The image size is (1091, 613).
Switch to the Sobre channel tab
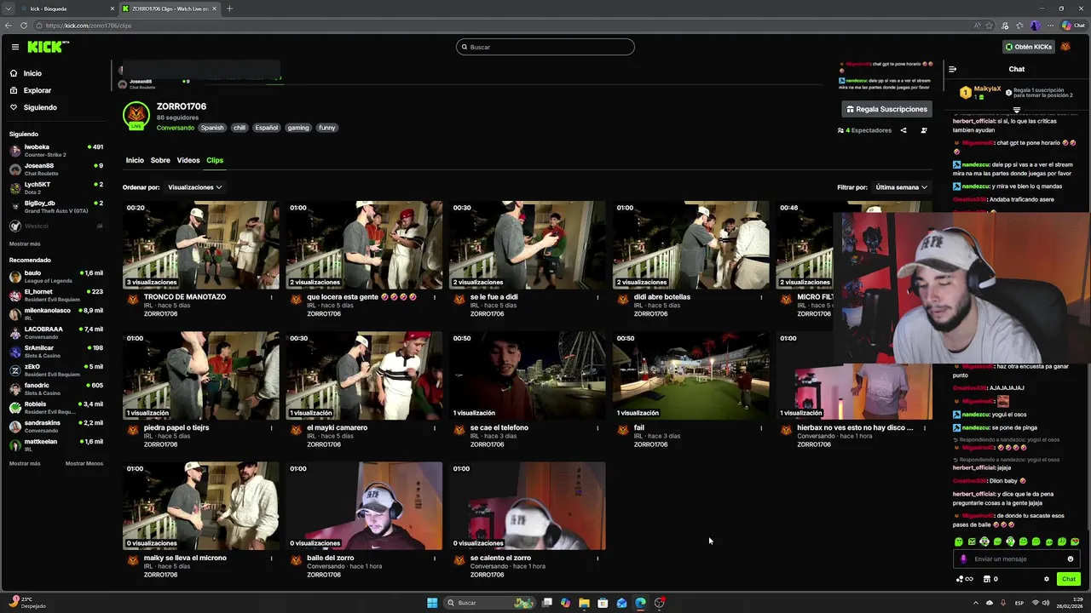coord(160,160)
